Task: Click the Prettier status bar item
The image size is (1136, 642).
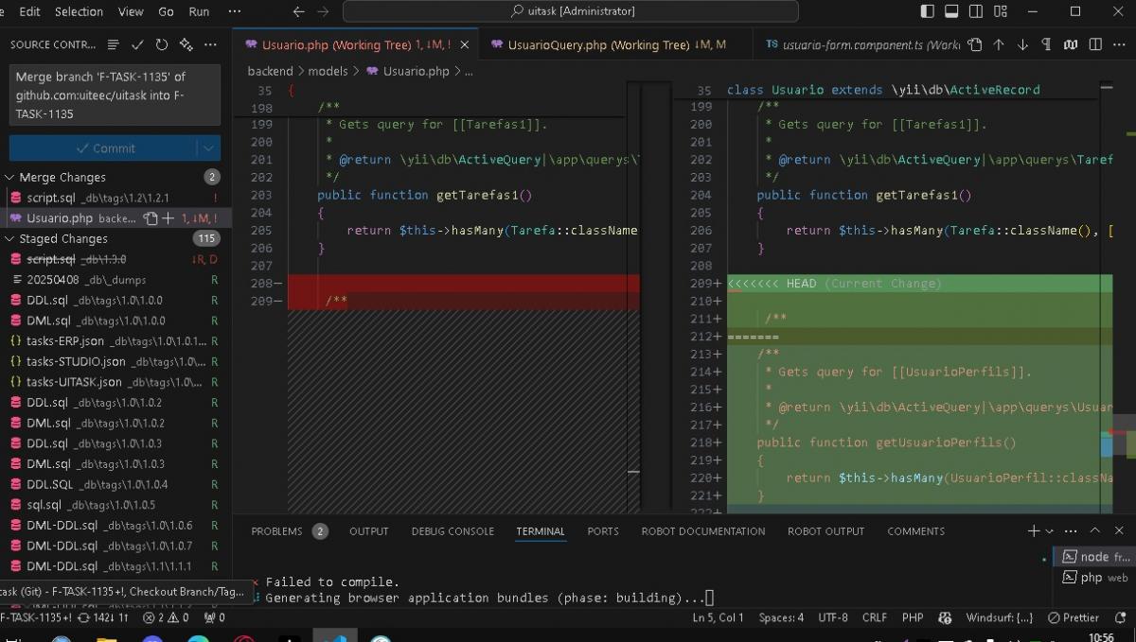Action: click(1074, 617)
